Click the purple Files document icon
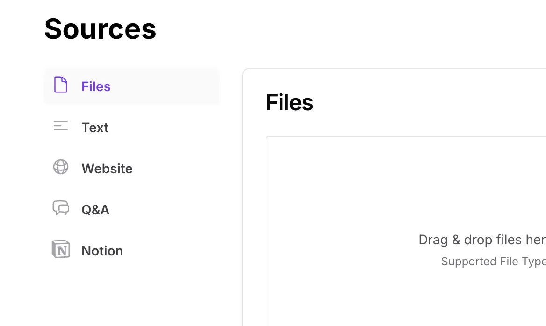This screenshot has height=326, width=546. [61, 85]
